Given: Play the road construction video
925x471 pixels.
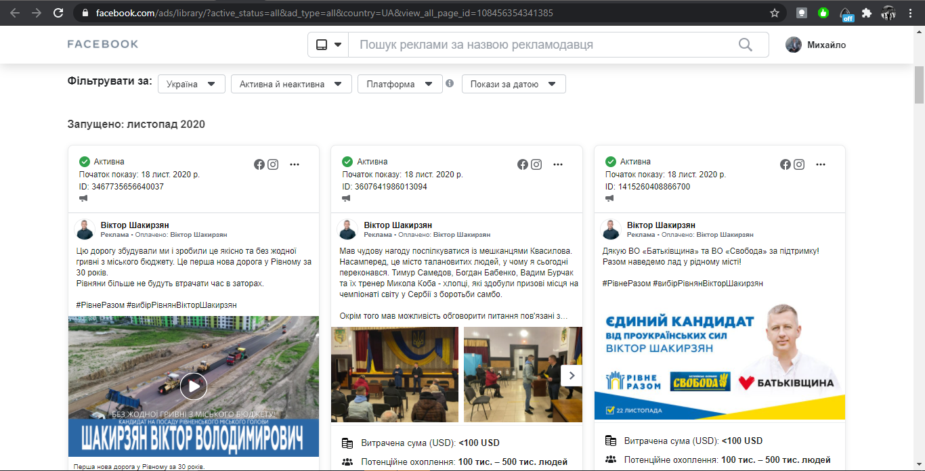Looking at the screenshot, I should coord(194,386).
